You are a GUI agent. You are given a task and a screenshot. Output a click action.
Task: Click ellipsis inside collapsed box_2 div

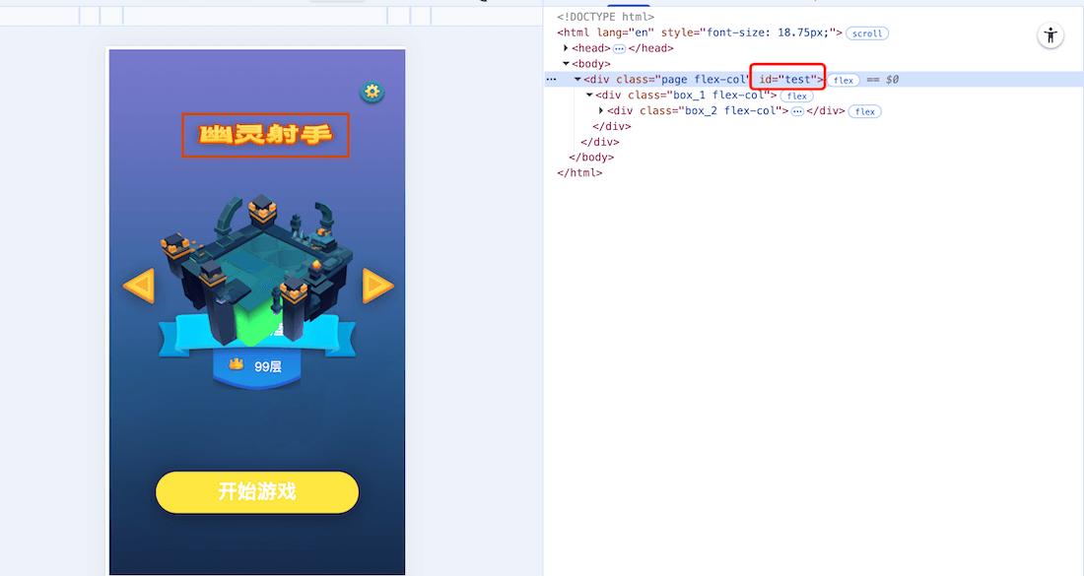coord(797,111)
